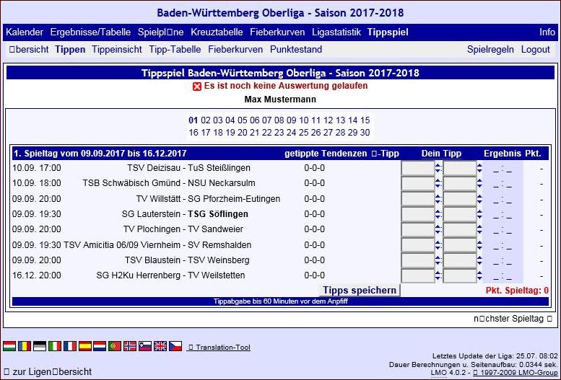This screenshot has height=380, width=561.
Task: Increase home goals tip for TSV Deizisau match
Action: click(438, 164)
